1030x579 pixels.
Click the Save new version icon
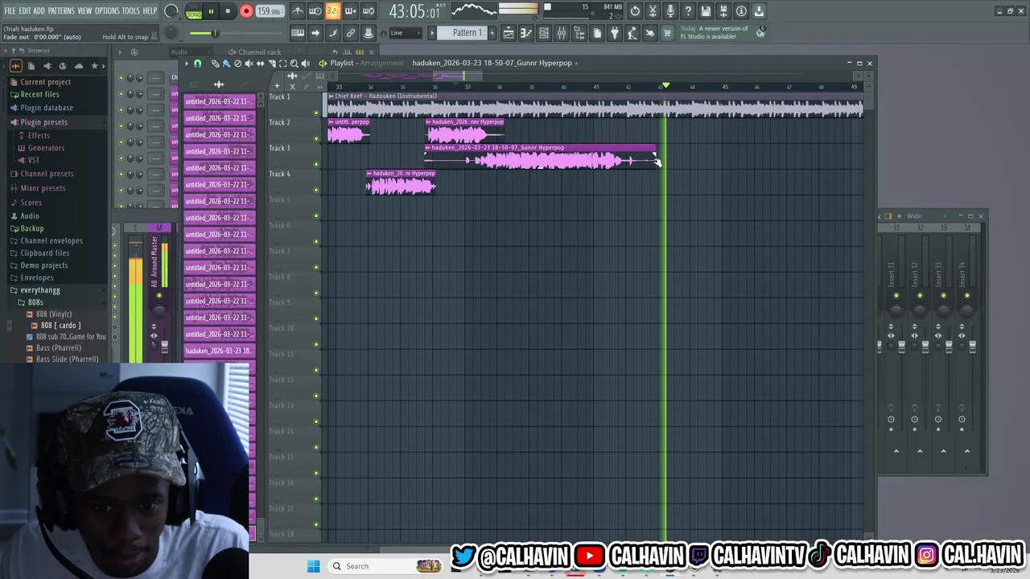[723, 11]
